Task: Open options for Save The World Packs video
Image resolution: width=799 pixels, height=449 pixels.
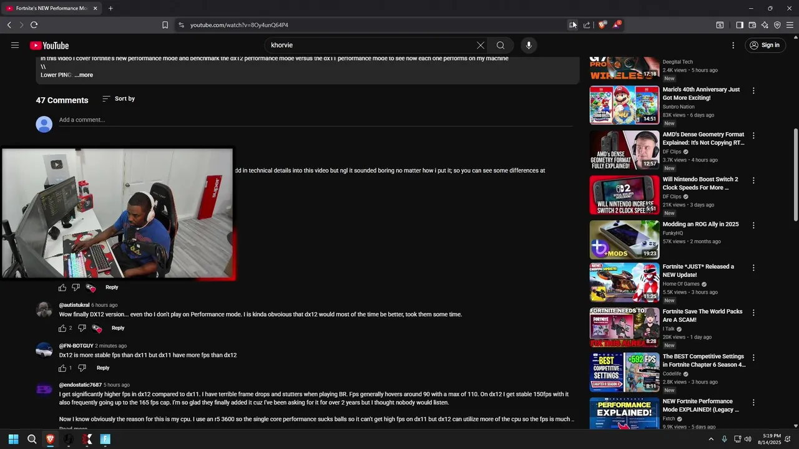Action: click(x=753, y=312)
